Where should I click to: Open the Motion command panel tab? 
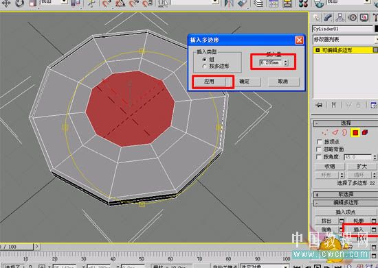(x=353, y=18)
